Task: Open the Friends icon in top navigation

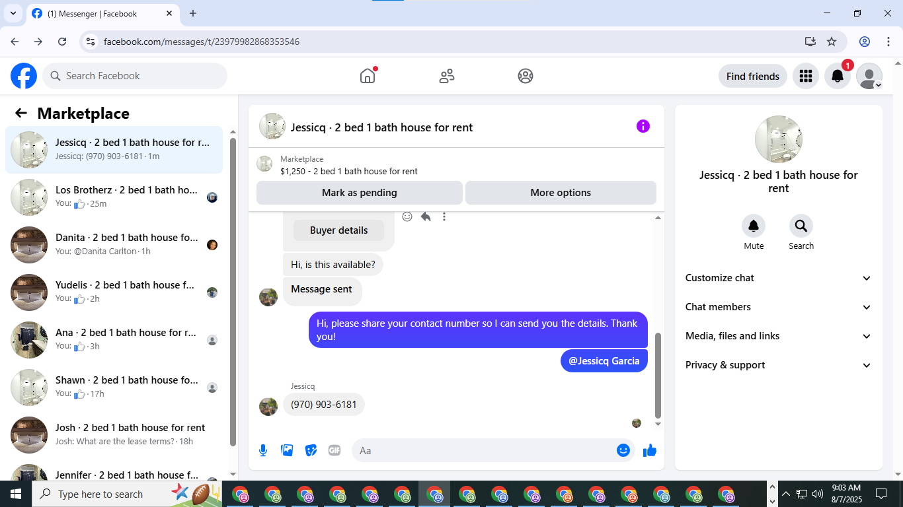Action: coord(447,76)
